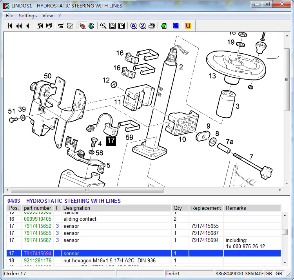The image size is (294, 280).
Task: Click callout 7a in diagram
Action: 230,142
